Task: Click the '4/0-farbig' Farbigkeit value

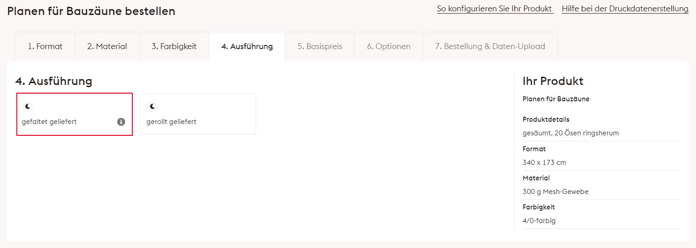Action: pyautogui.click(x=539, y=221)
